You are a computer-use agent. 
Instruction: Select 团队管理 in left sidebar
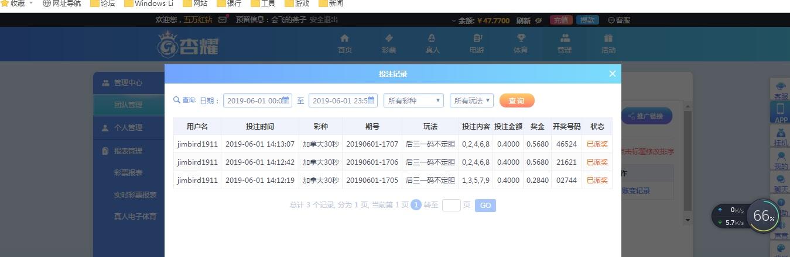click(x=128, y=105)
